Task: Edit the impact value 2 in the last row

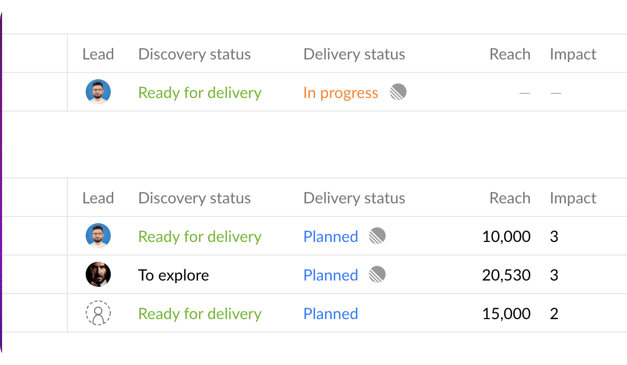Action: pyautogui.click(x=554, y=314)
